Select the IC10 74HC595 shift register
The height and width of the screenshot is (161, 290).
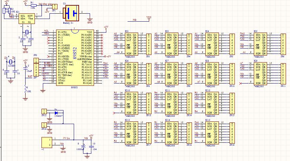(x=131, y=103)
